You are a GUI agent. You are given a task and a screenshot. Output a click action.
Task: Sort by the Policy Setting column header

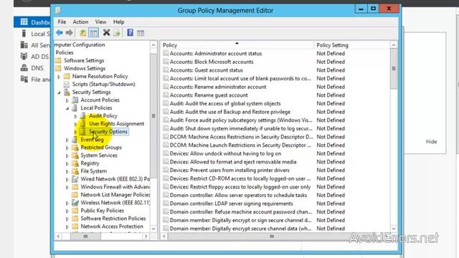click(352, 45)
